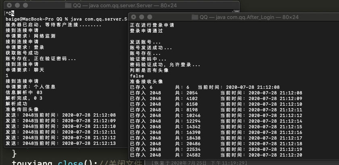Click the '准备传回头像' line

[x=22, y=109]
